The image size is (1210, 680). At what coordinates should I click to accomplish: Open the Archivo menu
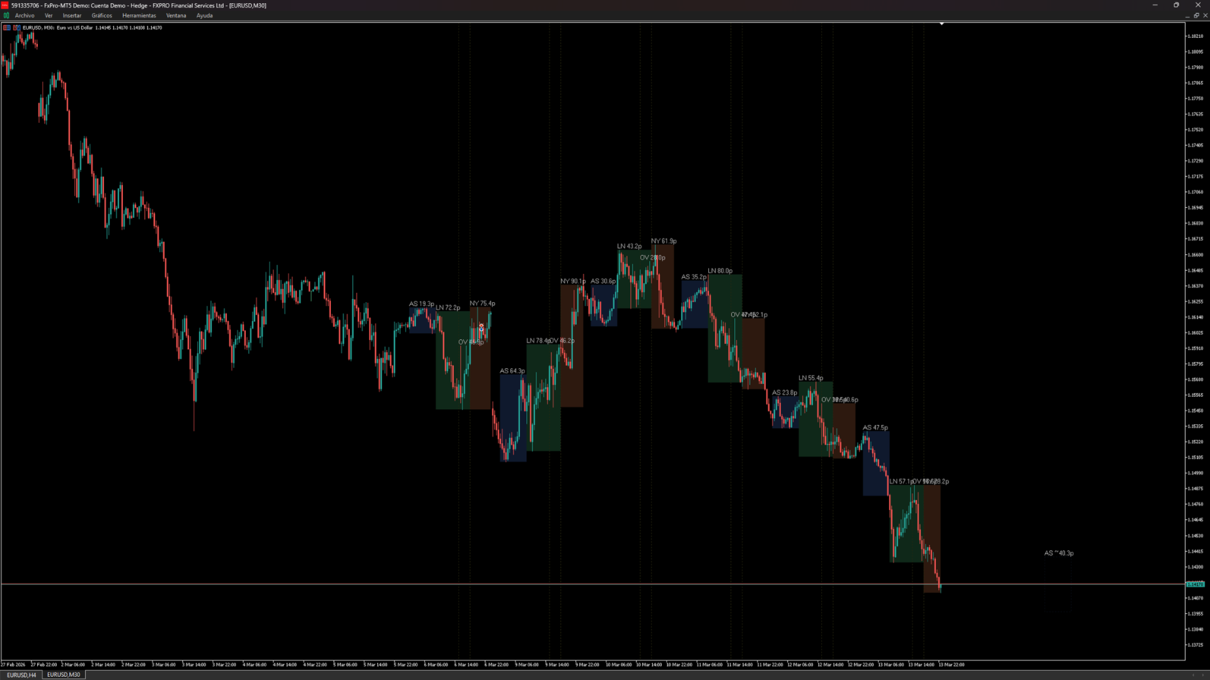tap(25, 16)
